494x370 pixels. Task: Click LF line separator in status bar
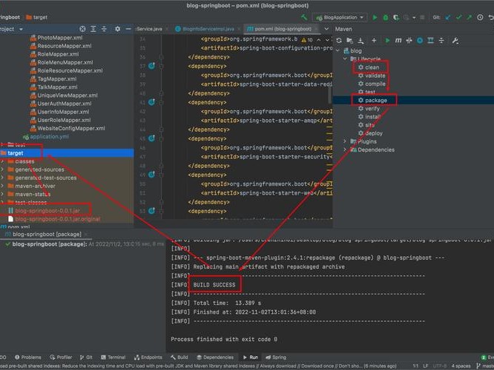[x=426, y=366]
